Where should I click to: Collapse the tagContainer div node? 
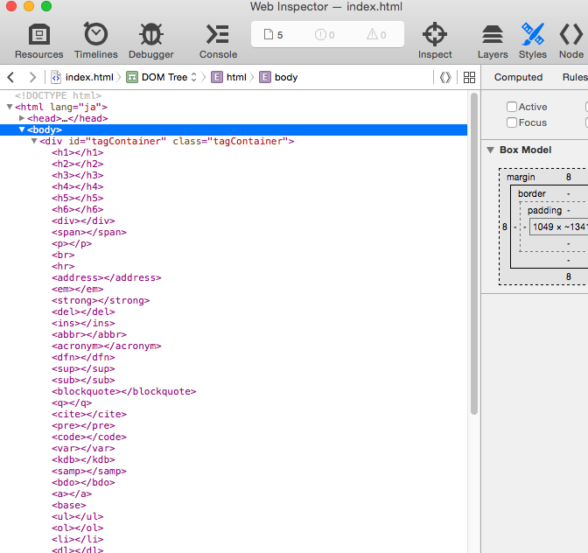coord(34,141)
